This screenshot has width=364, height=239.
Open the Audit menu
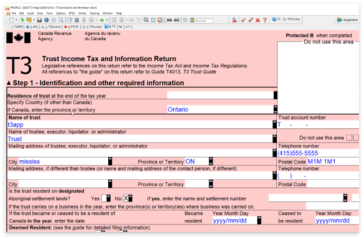tap(31, 13)
